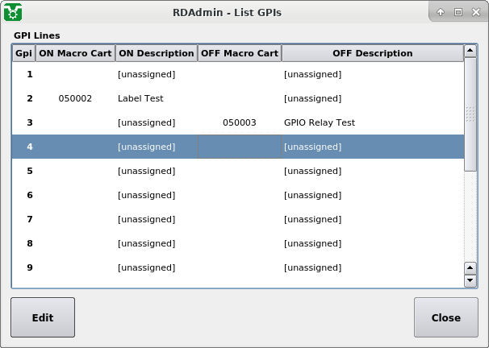Image resolution: width=489 pixels, height=348 pixels.
Task: Click the scroll up arrow above the scrollbar thumb
Action: (470, 52)
